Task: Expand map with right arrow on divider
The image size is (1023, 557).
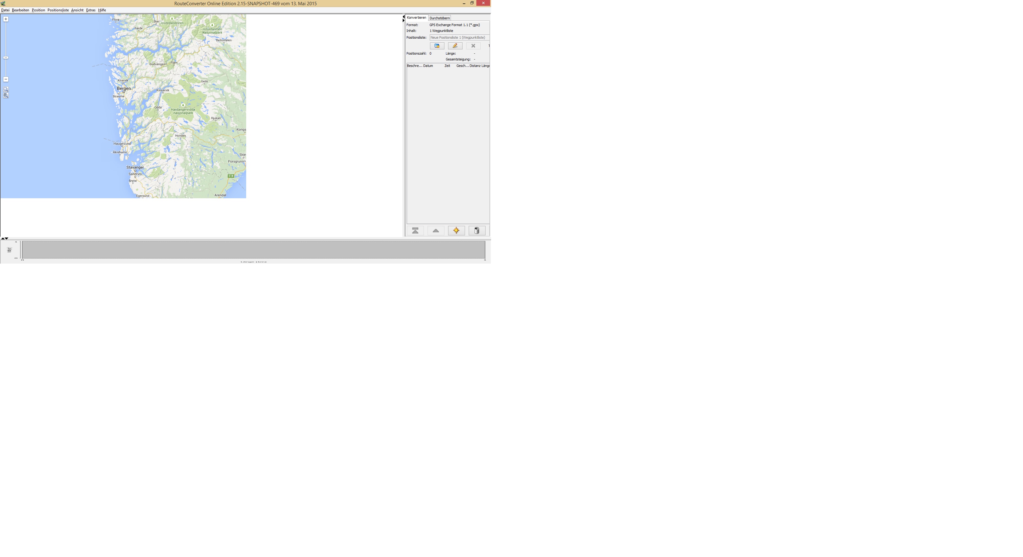Action: coord(404,20)
